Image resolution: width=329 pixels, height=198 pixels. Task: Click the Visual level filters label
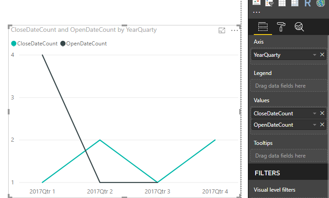274,190
